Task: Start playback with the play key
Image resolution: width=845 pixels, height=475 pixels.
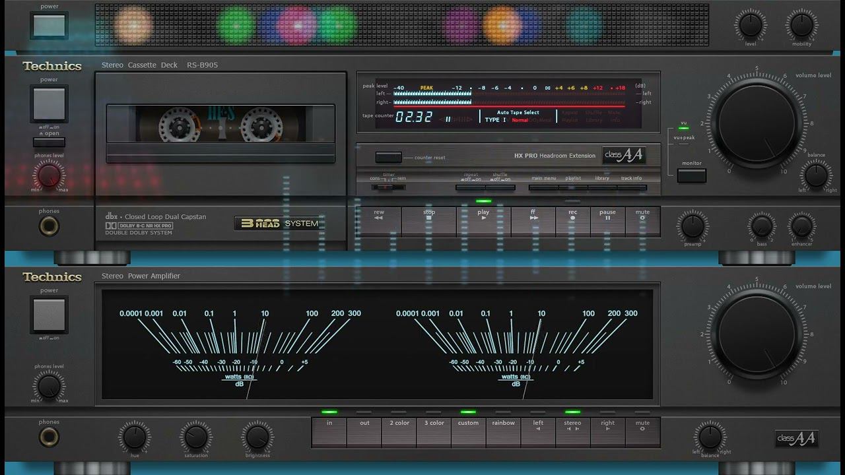Action: [483, 222]
